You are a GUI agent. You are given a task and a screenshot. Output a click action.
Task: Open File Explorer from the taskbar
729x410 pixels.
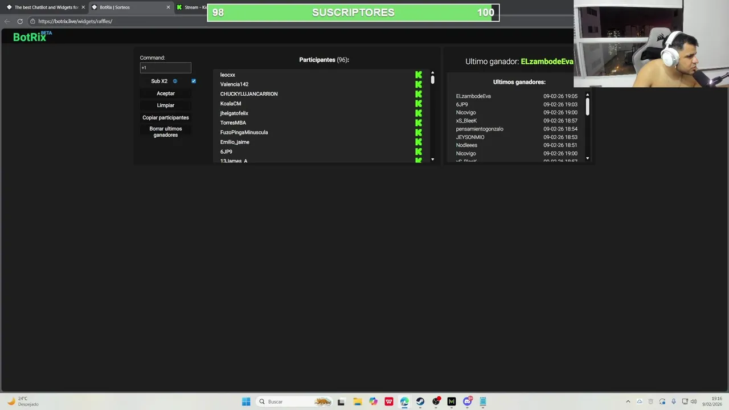coord(357,401)
